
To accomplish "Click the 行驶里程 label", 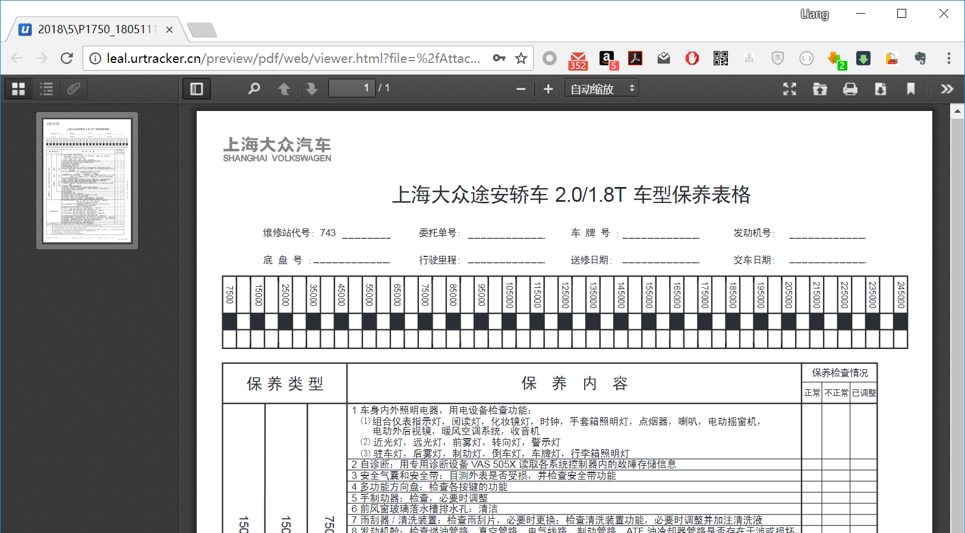I will click(x=439, y=260).
